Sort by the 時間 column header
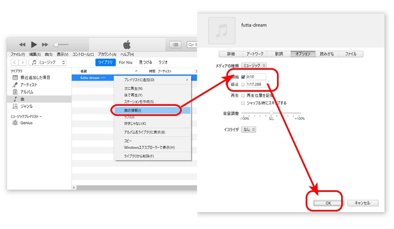Viewport: 394px width, 229px height. pyautogui.click(x=152, y=71)
